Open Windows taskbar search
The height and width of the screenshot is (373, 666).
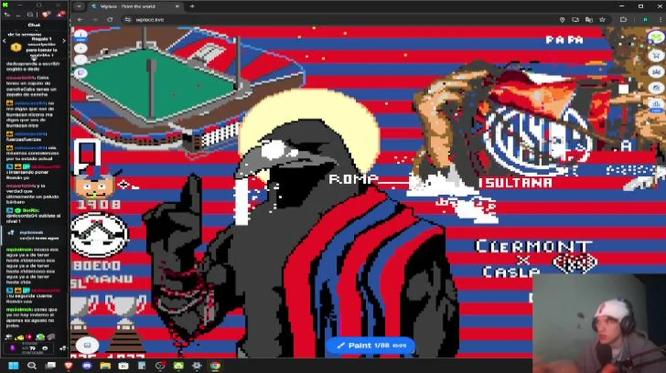[32, 366]
